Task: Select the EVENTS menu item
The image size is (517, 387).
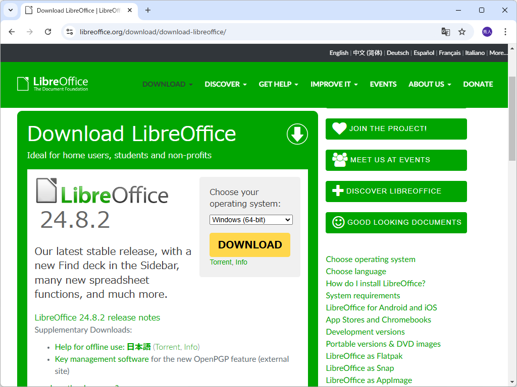Action: coord(383,84)
